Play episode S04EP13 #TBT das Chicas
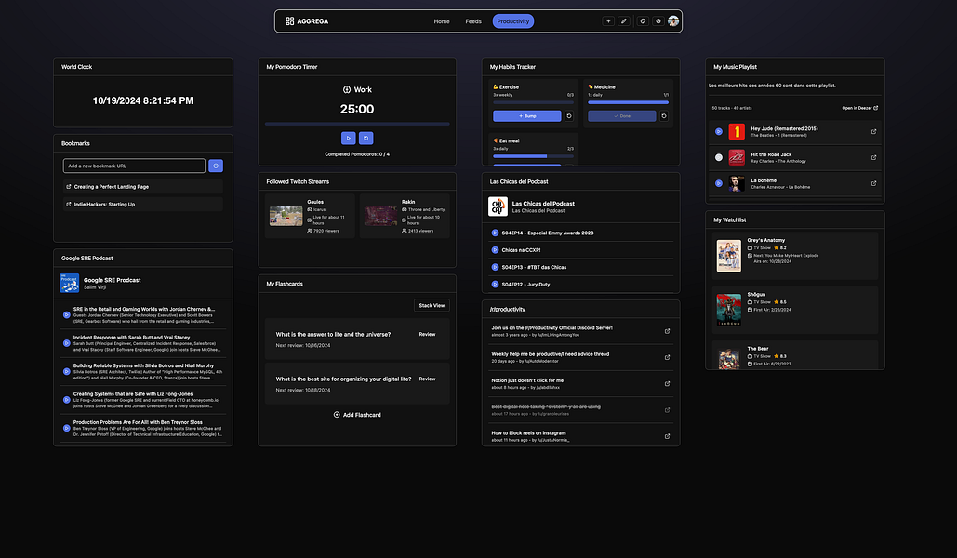 [495, 267]
